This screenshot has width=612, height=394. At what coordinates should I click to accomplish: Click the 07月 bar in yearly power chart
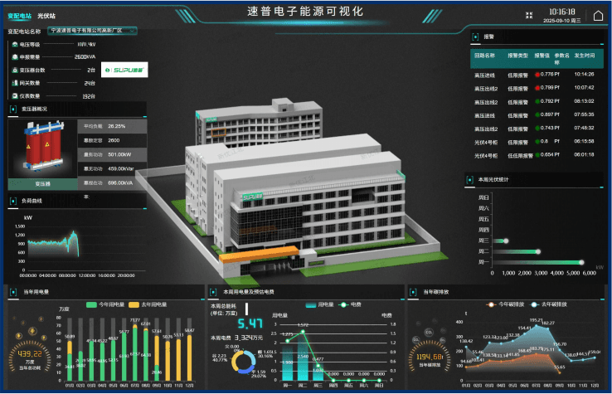135,353
